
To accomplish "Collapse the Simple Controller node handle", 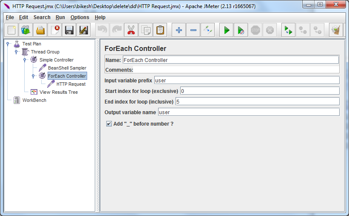I will [25, 60].
